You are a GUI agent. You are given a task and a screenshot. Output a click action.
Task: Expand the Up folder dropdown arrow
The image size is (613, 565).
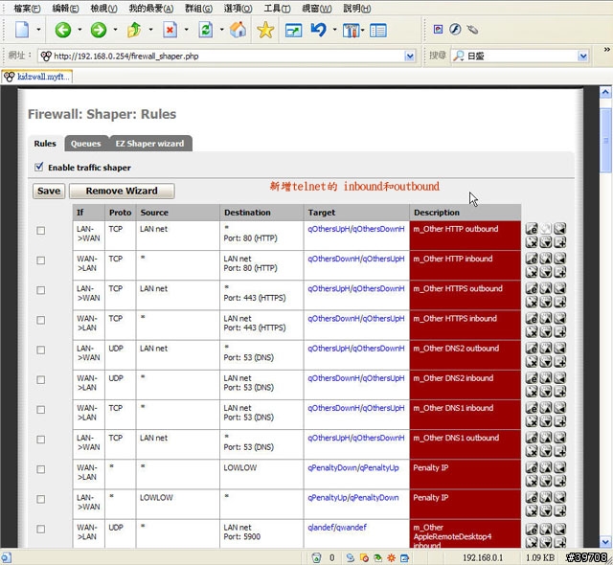(x=150, y=30)
